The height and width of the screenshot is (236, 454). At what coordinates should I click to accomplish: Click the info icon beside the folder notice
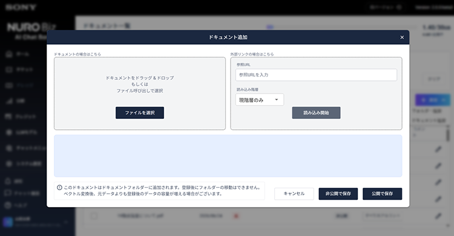pos(60,188)
